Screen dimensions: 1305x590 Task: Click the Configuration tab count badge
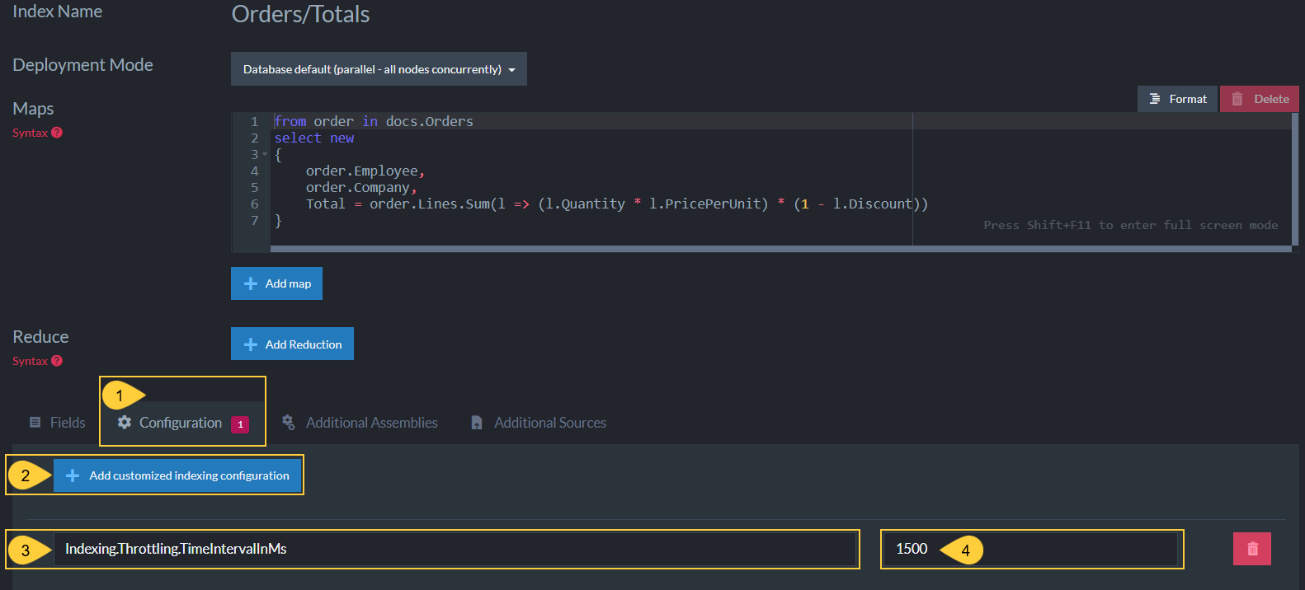click(x=240, y=424)
